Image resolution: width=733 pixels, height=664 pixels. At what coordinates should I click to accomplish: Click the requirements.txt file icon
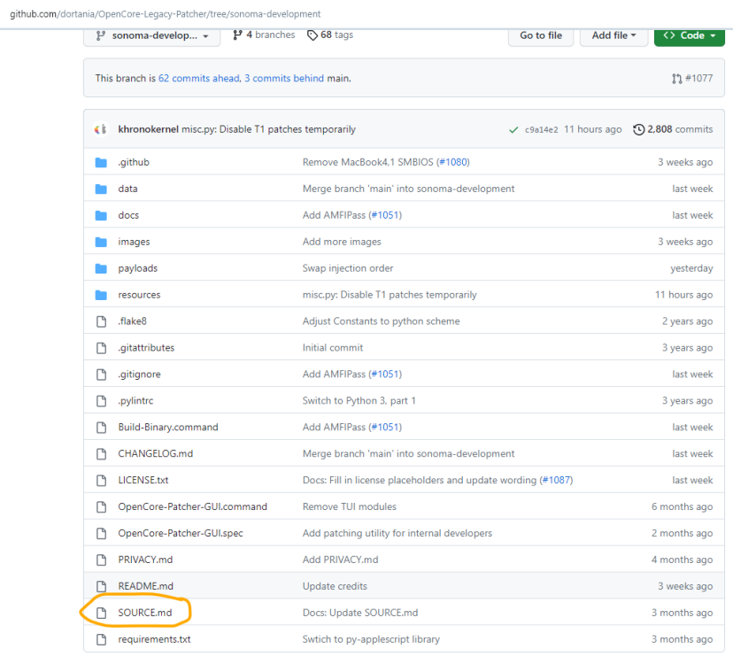click(102, 639)
